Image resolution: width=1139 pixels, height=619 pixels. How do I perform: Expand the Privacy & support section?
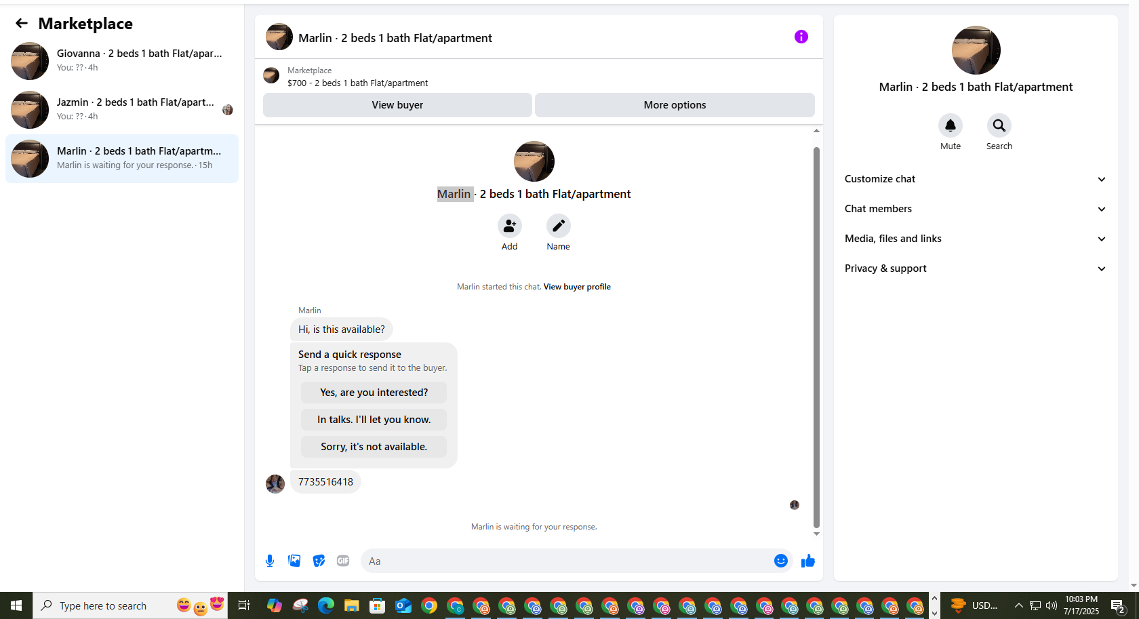pos(976,268)
